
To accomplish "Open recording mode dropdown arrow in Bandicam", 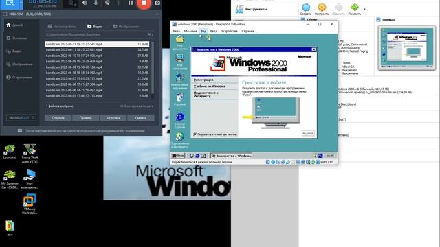I will pos(21,3).
